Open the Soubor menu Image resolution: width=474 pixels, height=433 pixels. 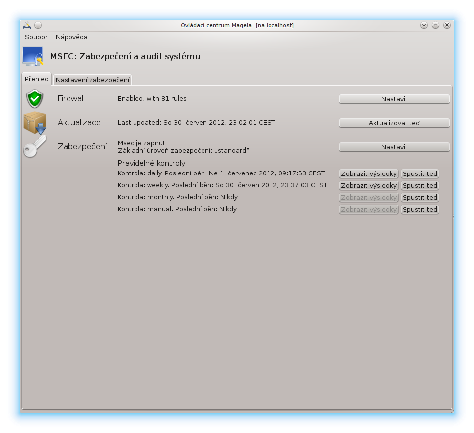pos(36,37)
